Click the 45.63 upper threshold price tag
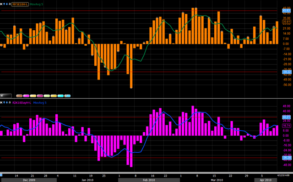This screenshot has height=182, width=293. click(x=286, y=11)
